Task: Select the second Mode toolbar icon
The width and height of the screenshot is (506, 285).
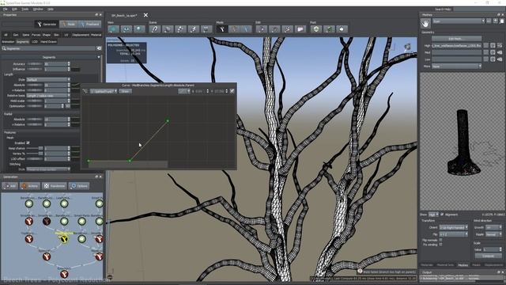Action: (234, 29)
